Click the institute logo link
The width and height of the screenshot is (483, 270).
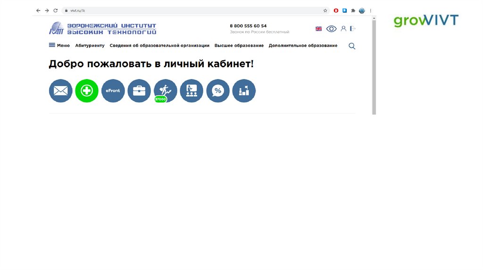(102, 28)
